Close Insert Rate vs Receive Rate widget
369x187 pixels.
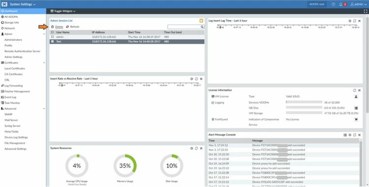click(201, 79)
